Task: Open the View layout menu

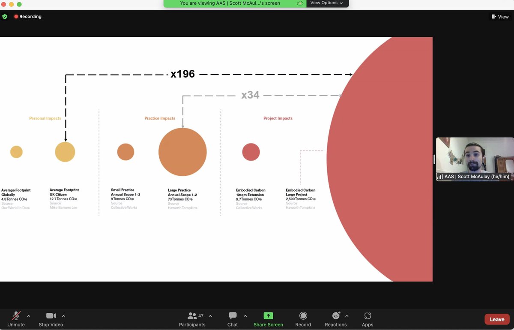Action: coord(500,17)
